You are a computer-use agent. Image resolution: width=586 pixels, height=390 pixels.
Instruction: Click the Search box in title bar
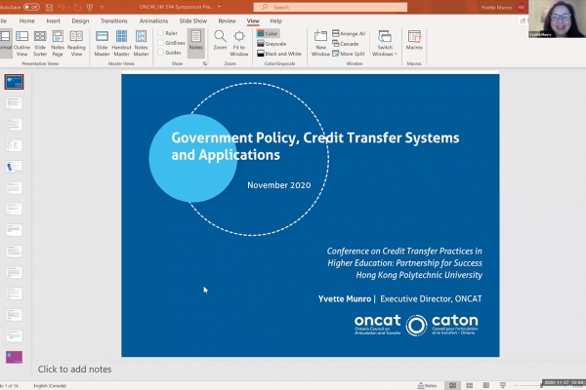pyautogui.click(x=330, y=7)
